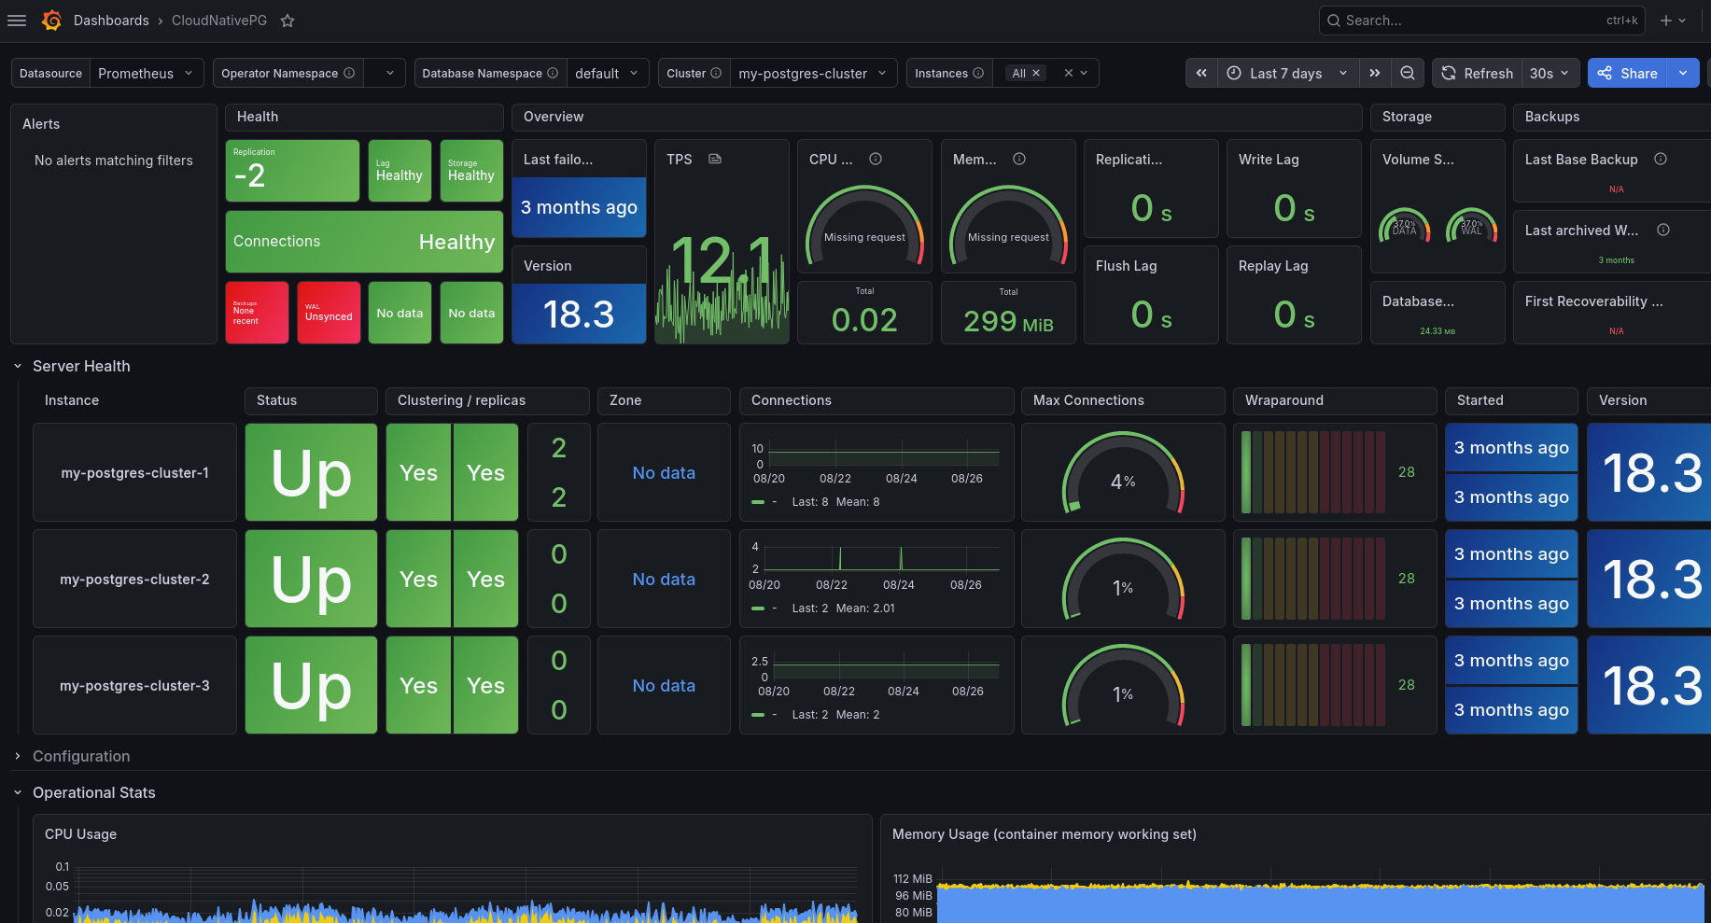Click the CPU panel info icon
1711x923 pixels.
pyautogui.click(x=876, y=159)
